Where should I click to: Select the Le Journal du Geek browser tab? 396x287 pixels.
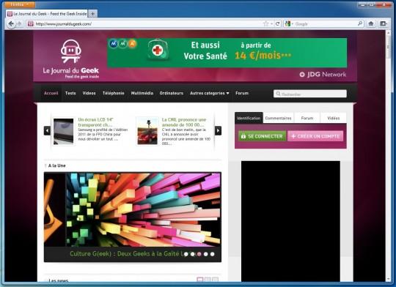click(x=47, y=14)
